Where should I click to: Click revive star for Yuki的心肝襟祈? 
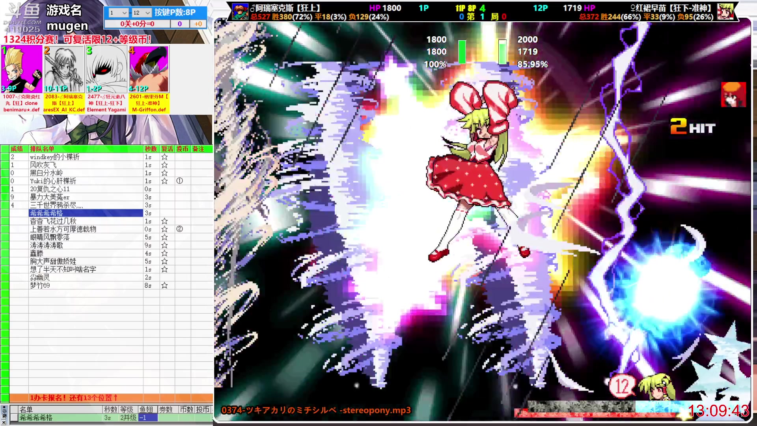pyautogui.click(x=164, y=181)
